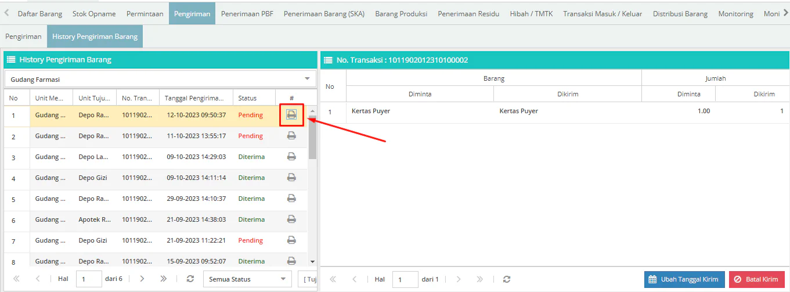Select the row dated 12-10-2023 09:50:37
Viewport: 790px width, 292px height.
click(156, 115)
